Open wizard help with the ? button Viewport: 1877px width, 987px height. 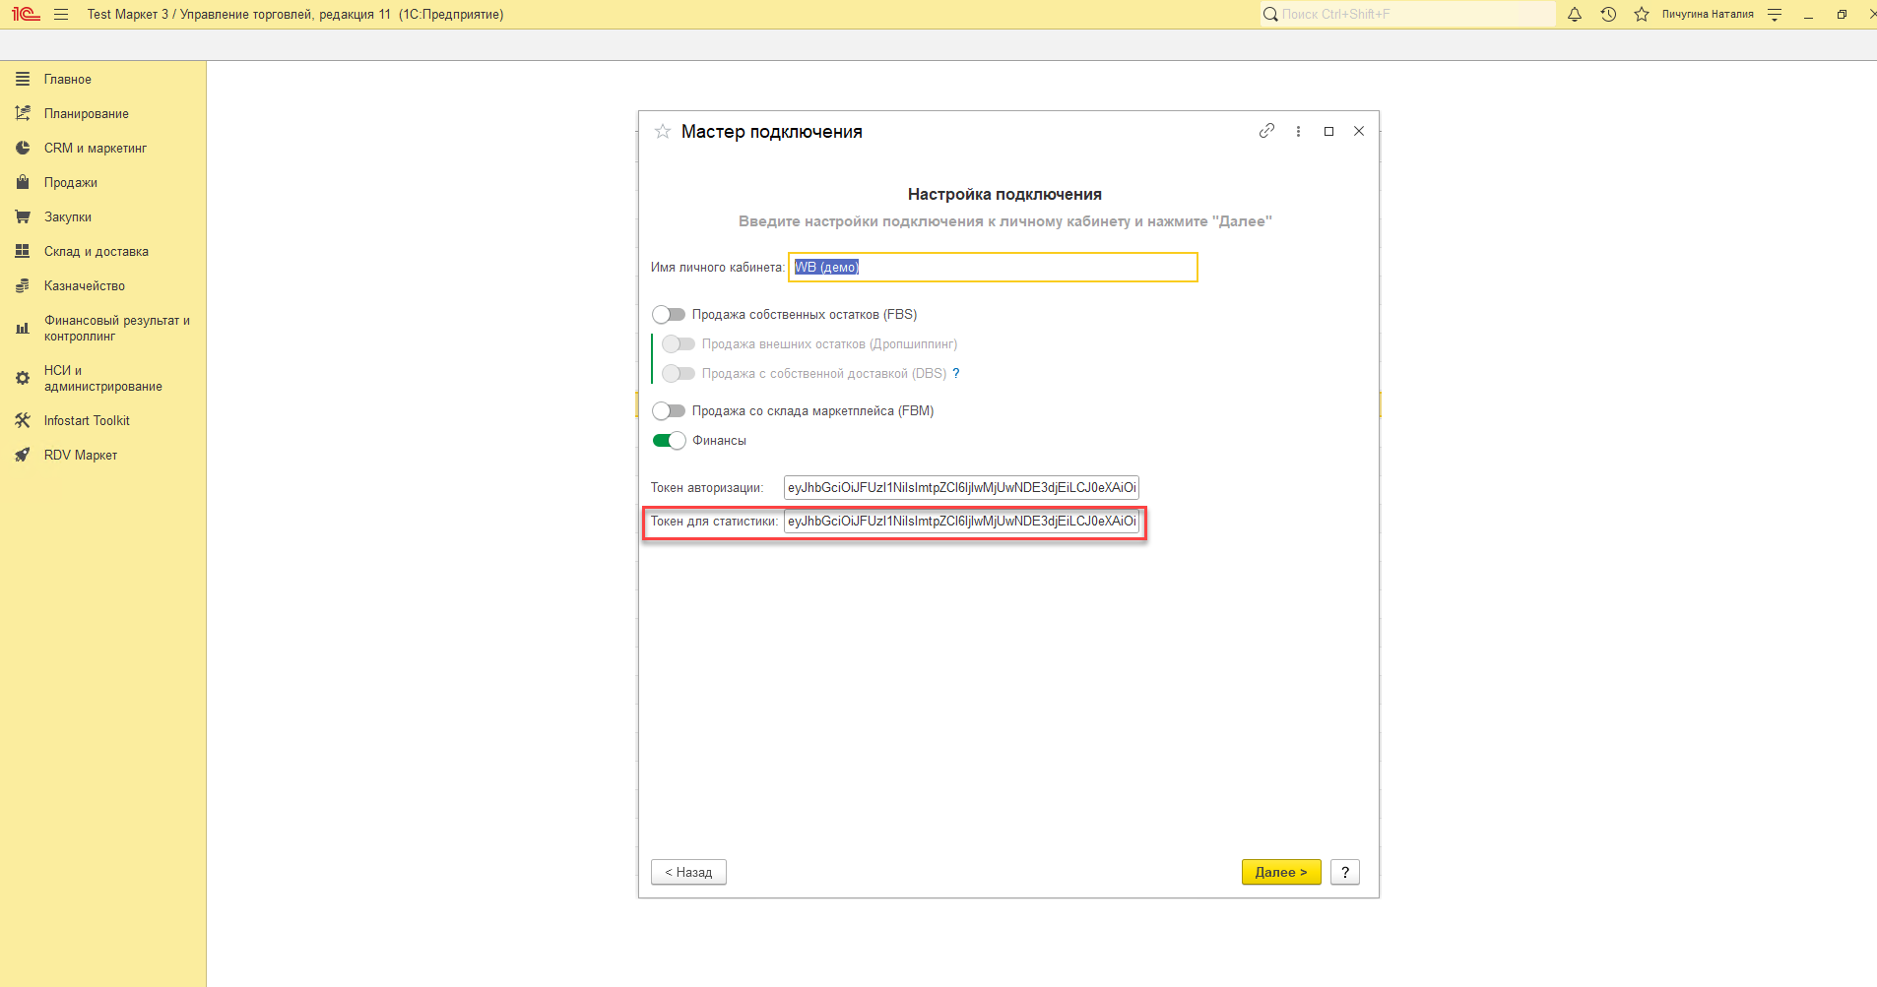point(1345,872)
